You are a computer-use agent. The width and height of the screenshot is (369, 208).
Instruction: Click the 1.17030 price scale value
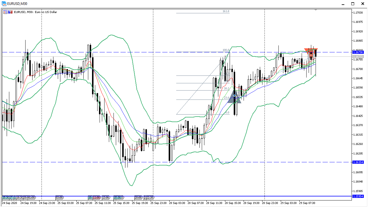coord(358,13)
